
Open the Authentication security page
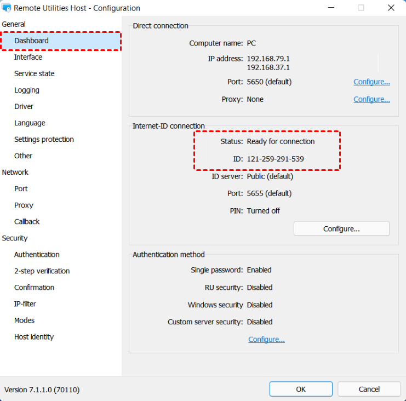click(37, 254)
